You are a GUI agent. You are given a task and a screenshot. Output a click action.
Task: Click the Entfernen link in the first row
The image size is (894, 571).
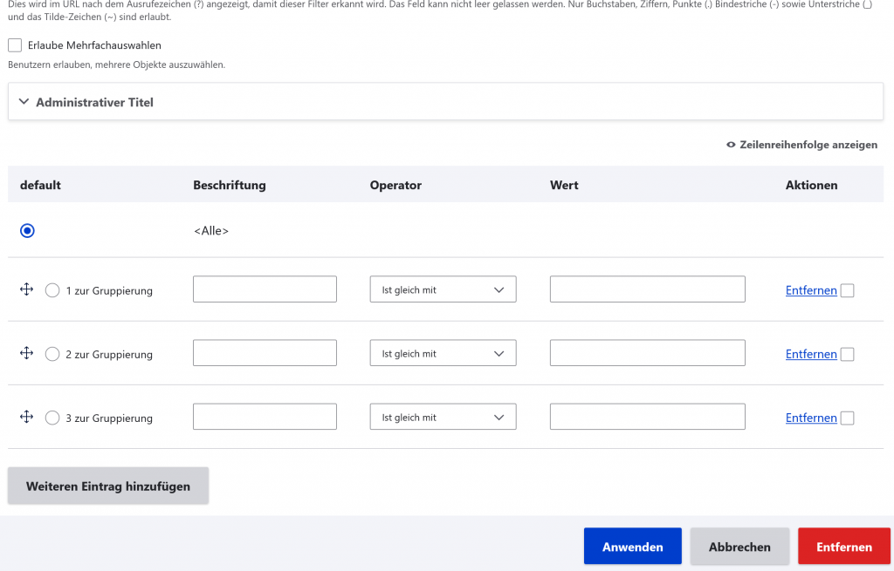tap(811, 290)
